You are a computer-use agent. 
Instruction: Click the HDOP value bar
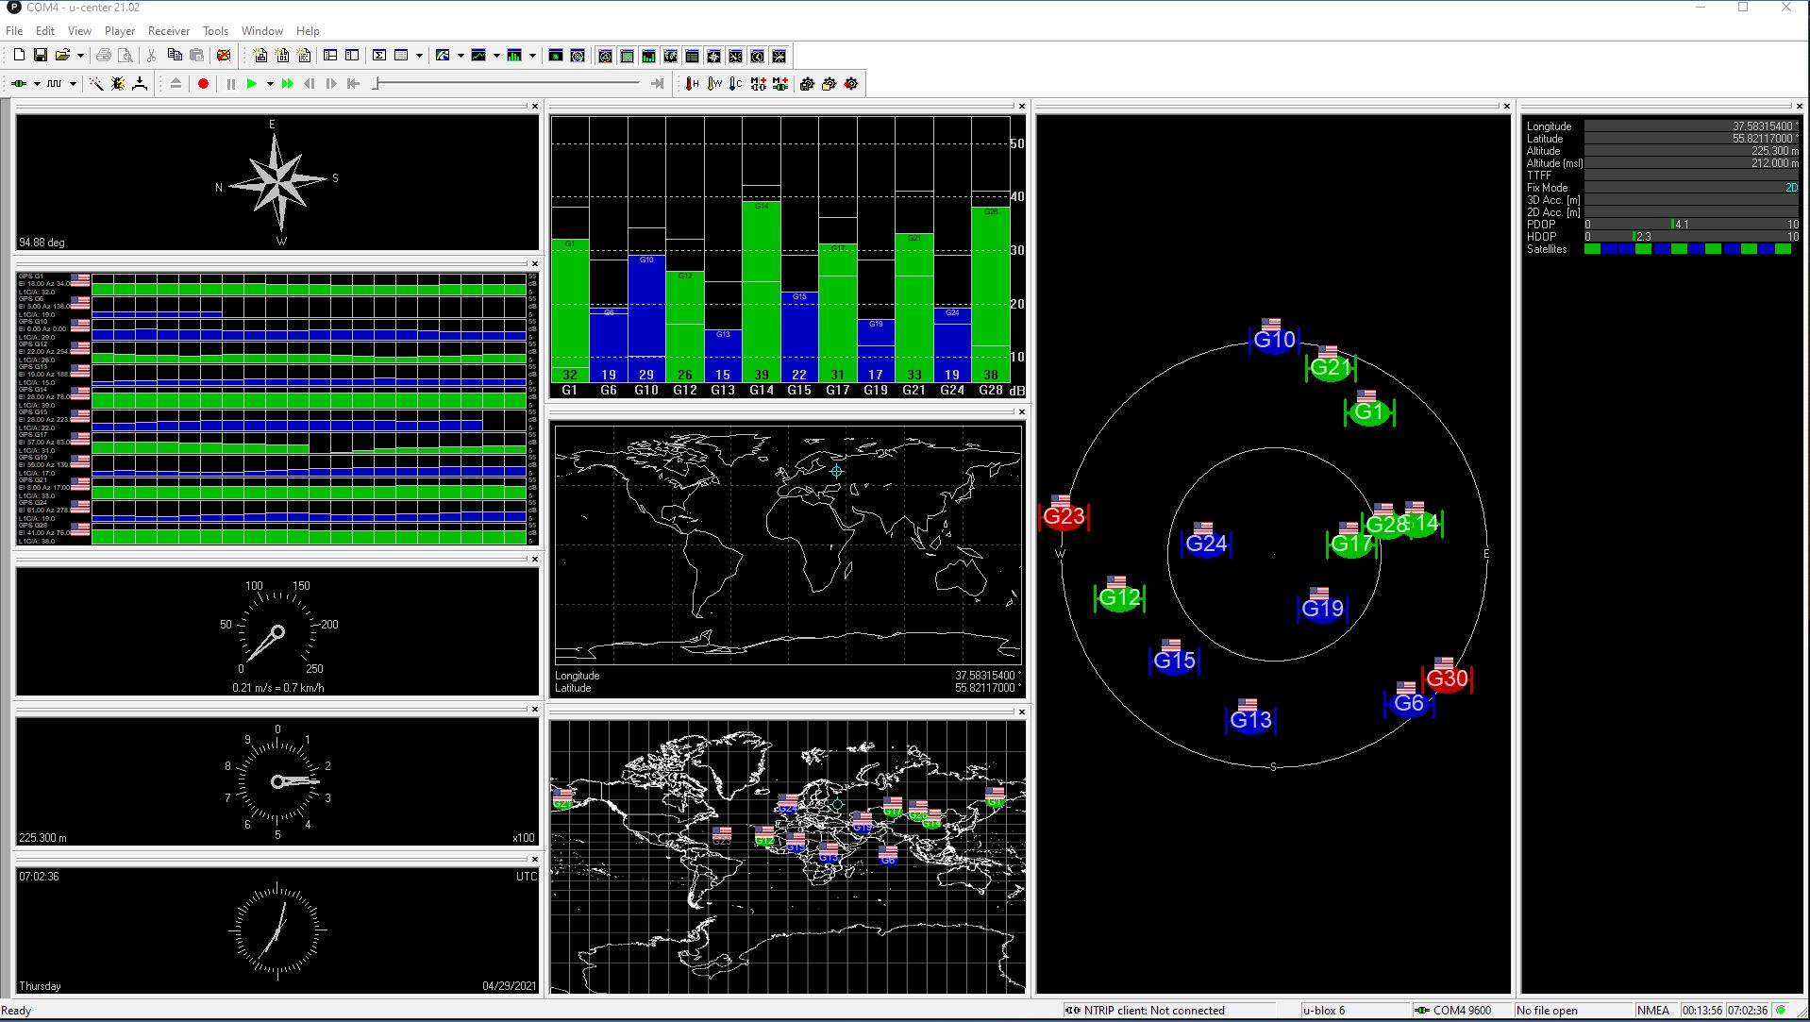point(1691,237)
